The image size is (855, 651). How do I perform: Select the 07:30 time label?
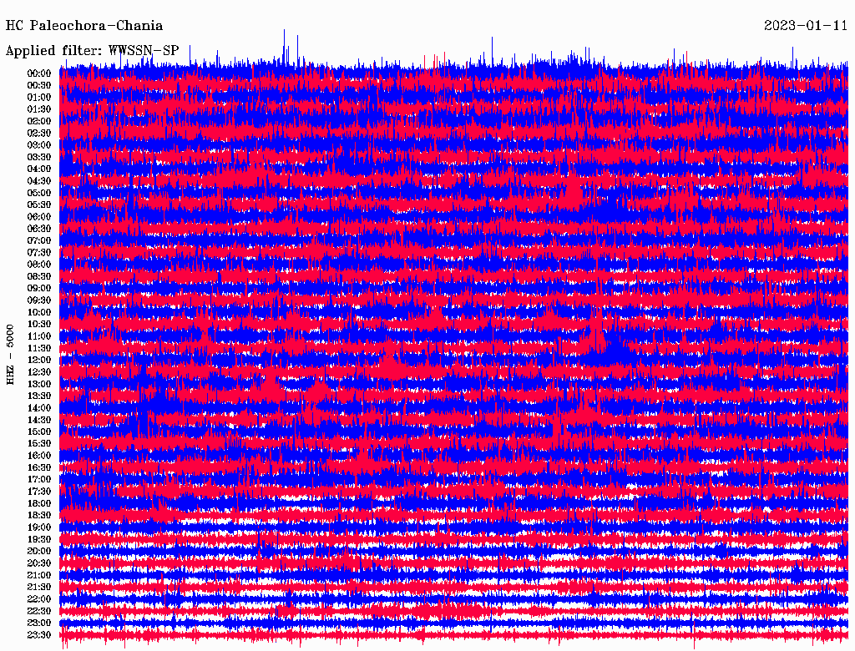coord(39,253)
